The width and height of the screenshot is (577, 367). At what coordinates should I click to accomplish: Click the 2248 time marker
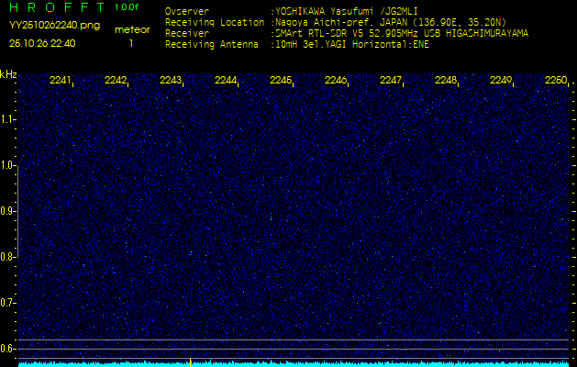click(x=446, y=81)
